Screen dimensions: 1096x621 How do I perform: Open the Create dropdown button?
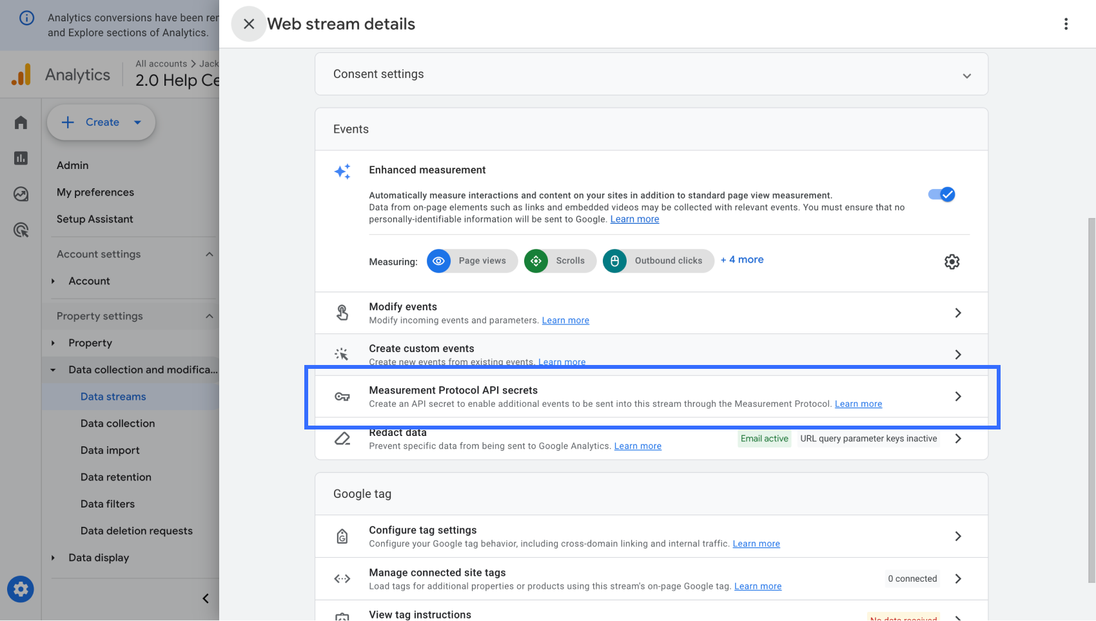(x=101, y=122)
